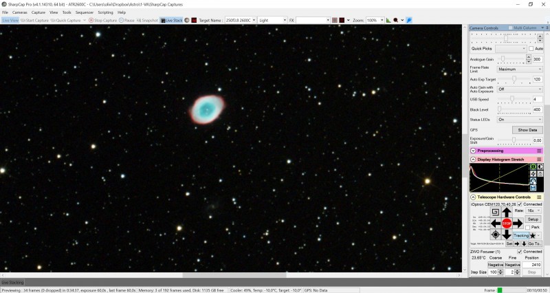The image size is (550, 293).
Task: Stop the telescope mount with red STOP button
Action: (507, 223)
